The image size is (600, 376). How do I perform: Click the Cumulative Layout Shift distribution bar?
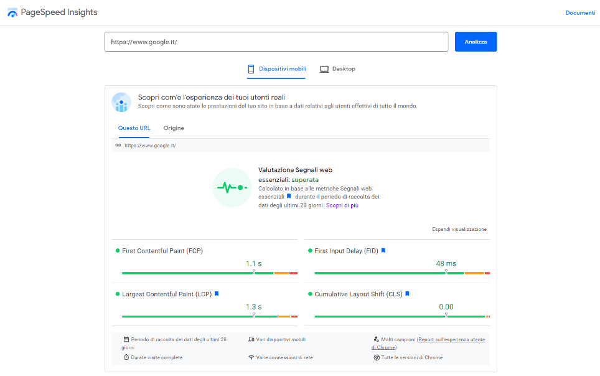[402, 316]
